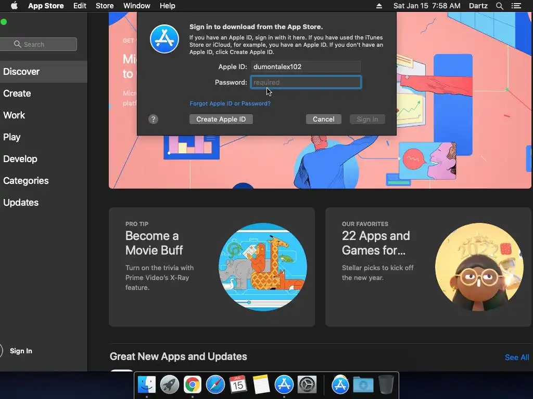Image resolution: width=533 pixels, height=399 pixels.
Task: Open Notes from the Dock
Action: point(261,384)
